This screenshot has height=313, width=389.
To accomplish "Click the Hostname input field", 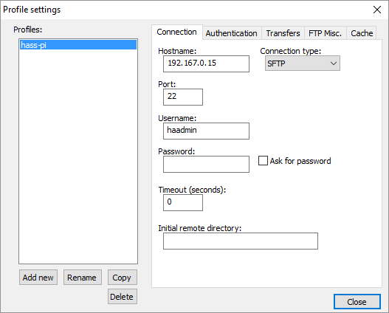I will click(206, 63).
